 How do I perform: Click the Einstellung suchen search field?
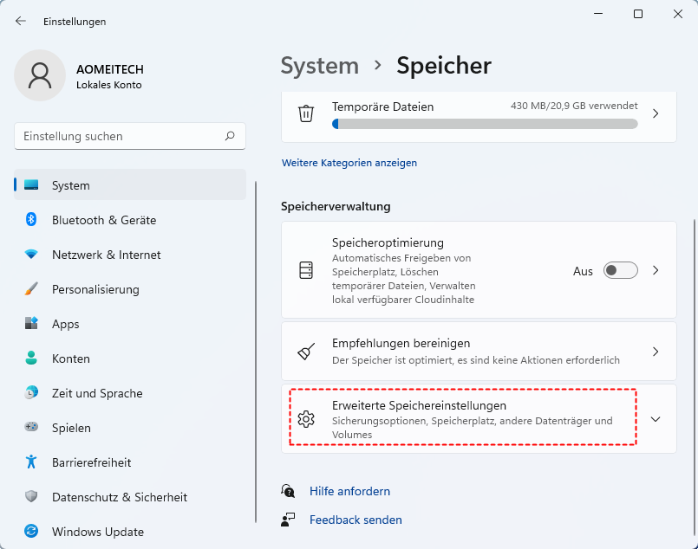click(121, 136)
